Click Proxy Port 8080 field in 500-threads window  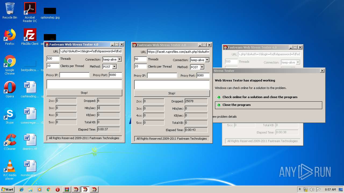coord(116,75)
